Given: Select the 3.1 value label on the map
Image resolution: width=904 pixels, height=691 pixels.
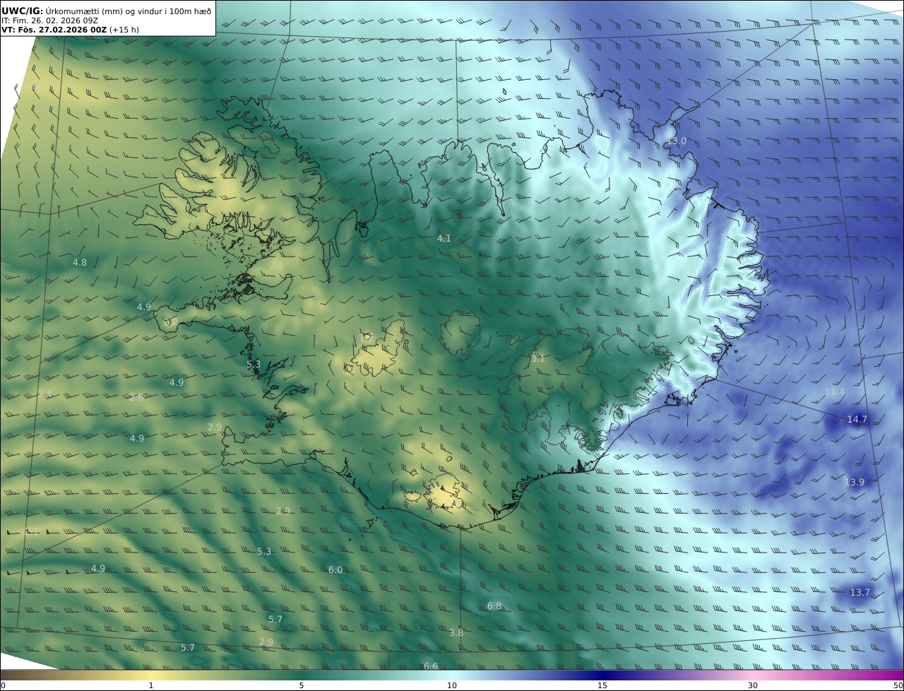Looking at the screenshot, I should coord(537,359).
